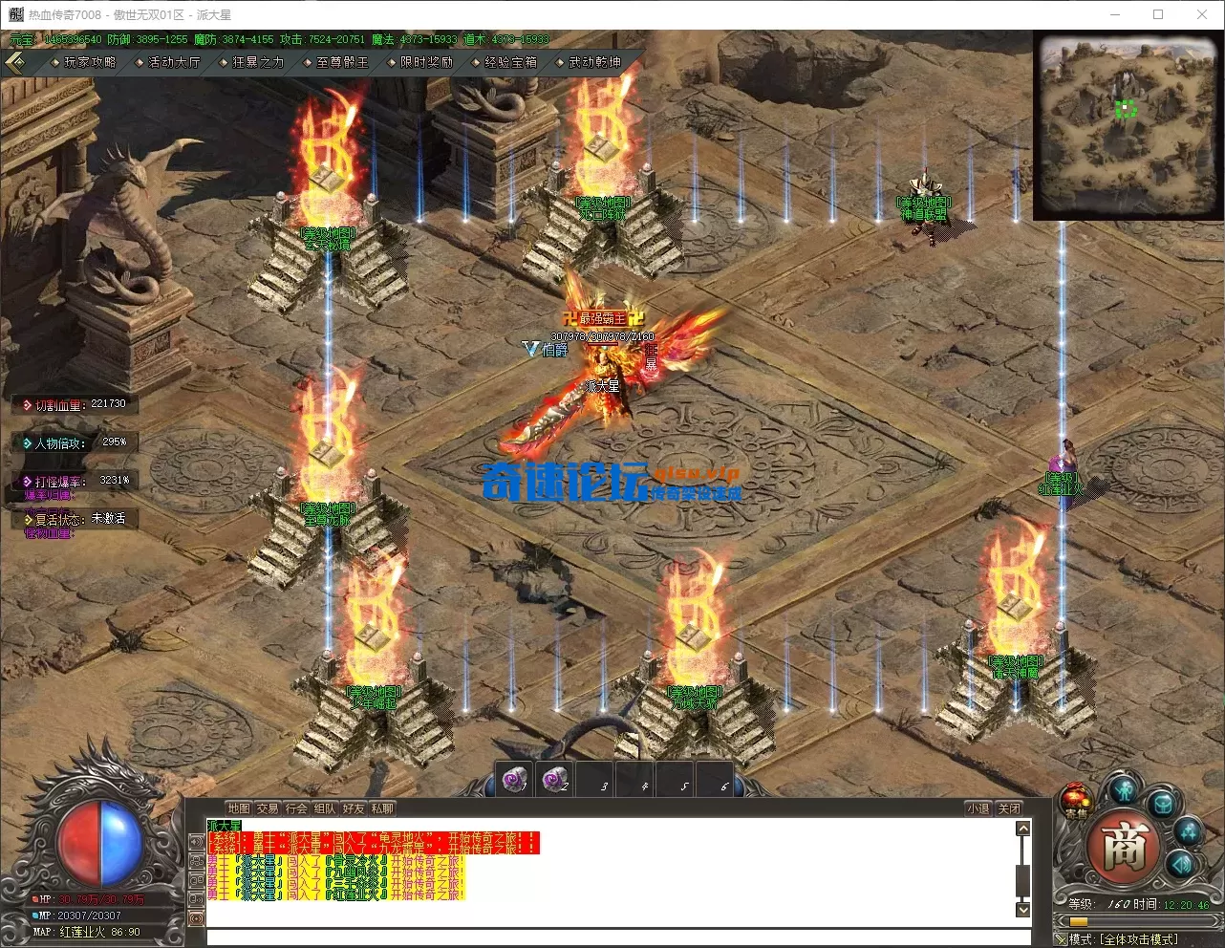This screenshot has width=1225, height=948.
Task: Open the 玩家攻略 menu
Action: [x=90, y=62]
